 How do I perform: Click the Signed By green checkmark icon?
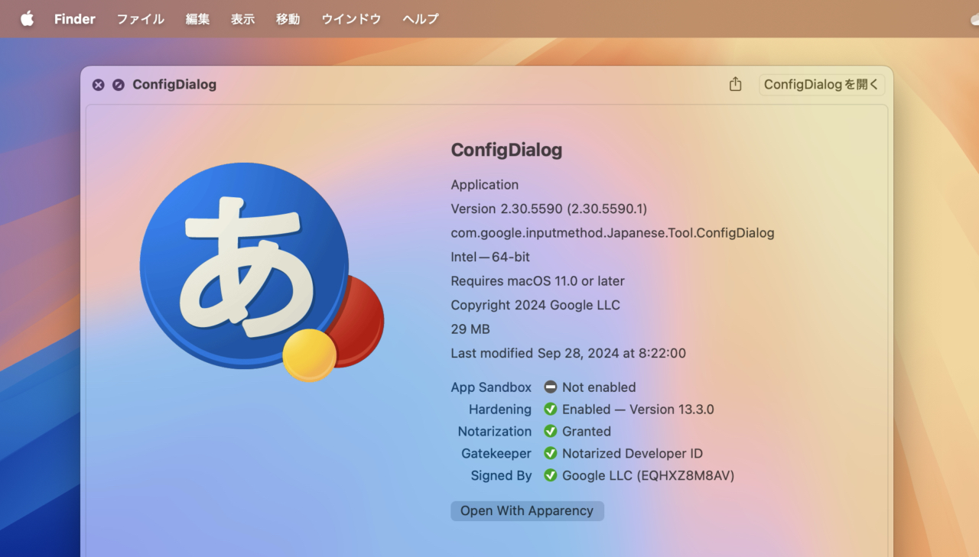[551, 475]
